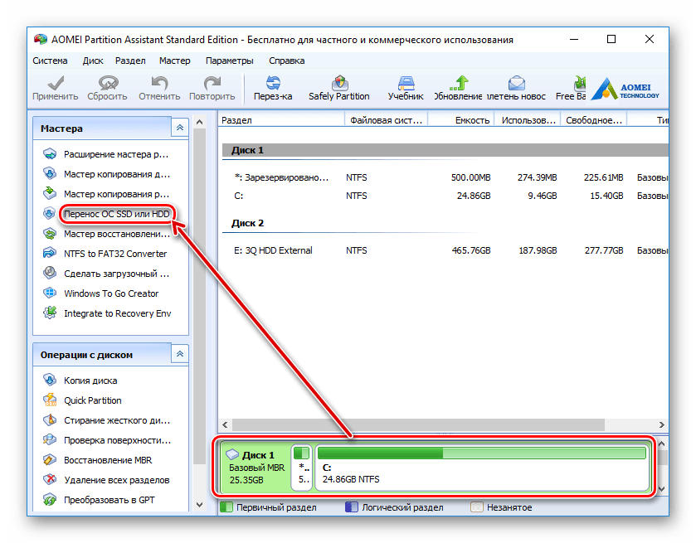Click the Обновление upgrade icon
696x543 pixels.
point(459,83)
